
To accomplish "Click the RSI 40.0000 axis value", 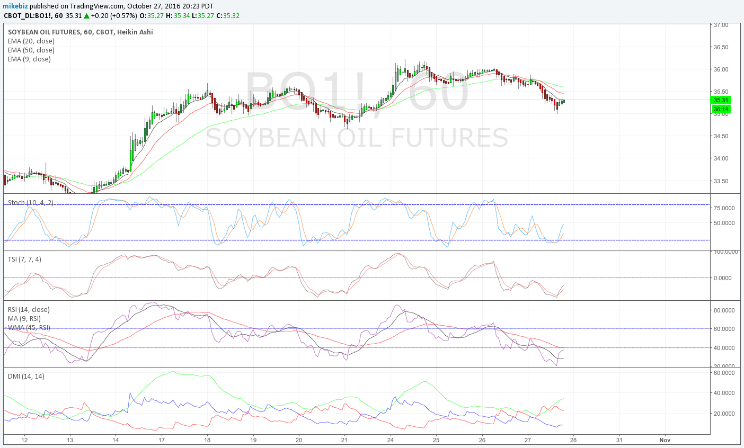I will (723, 348).
